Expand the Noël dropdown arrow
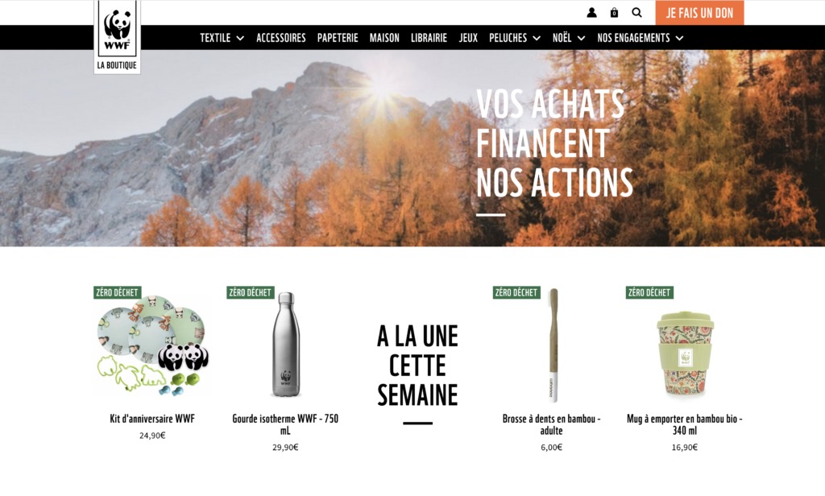This screenshot has width=825, height=496. point(581,38)
